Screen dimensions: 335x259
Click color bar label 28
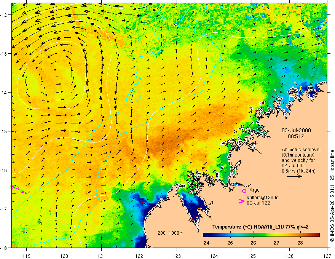(300, 243)
